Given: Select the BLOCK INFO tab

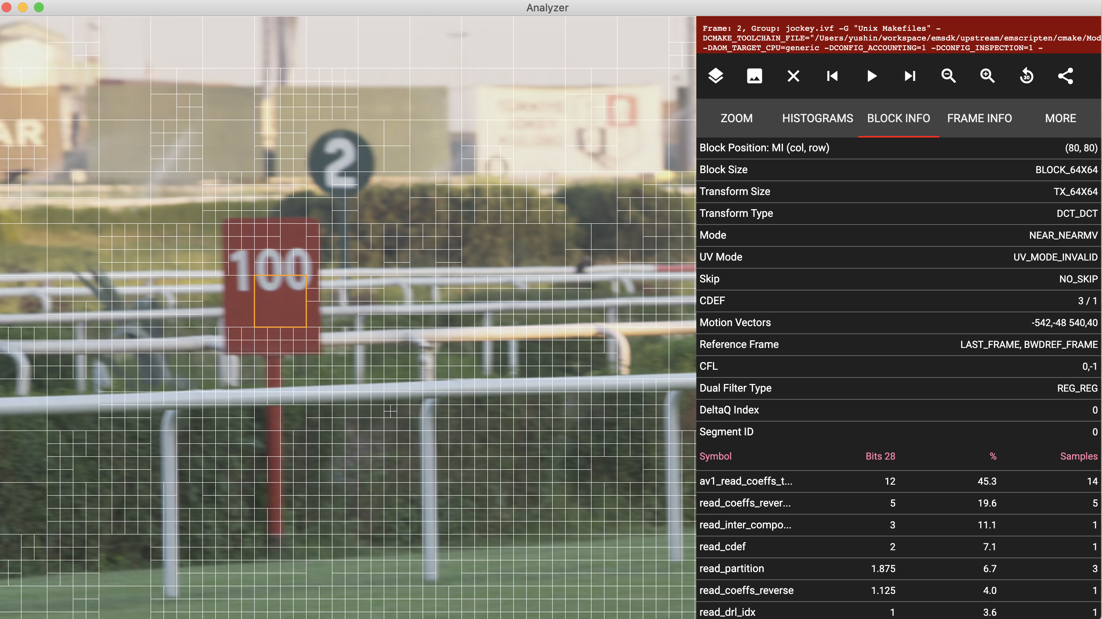Looking at the screenshot, I should (x=898, y=119).
